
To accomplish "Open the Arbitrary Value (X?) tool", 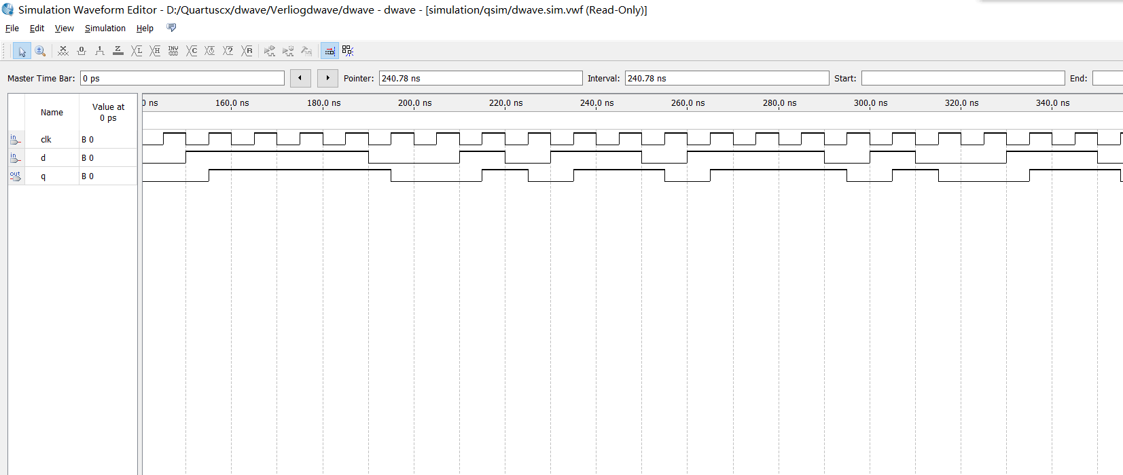I will point(228,51).
